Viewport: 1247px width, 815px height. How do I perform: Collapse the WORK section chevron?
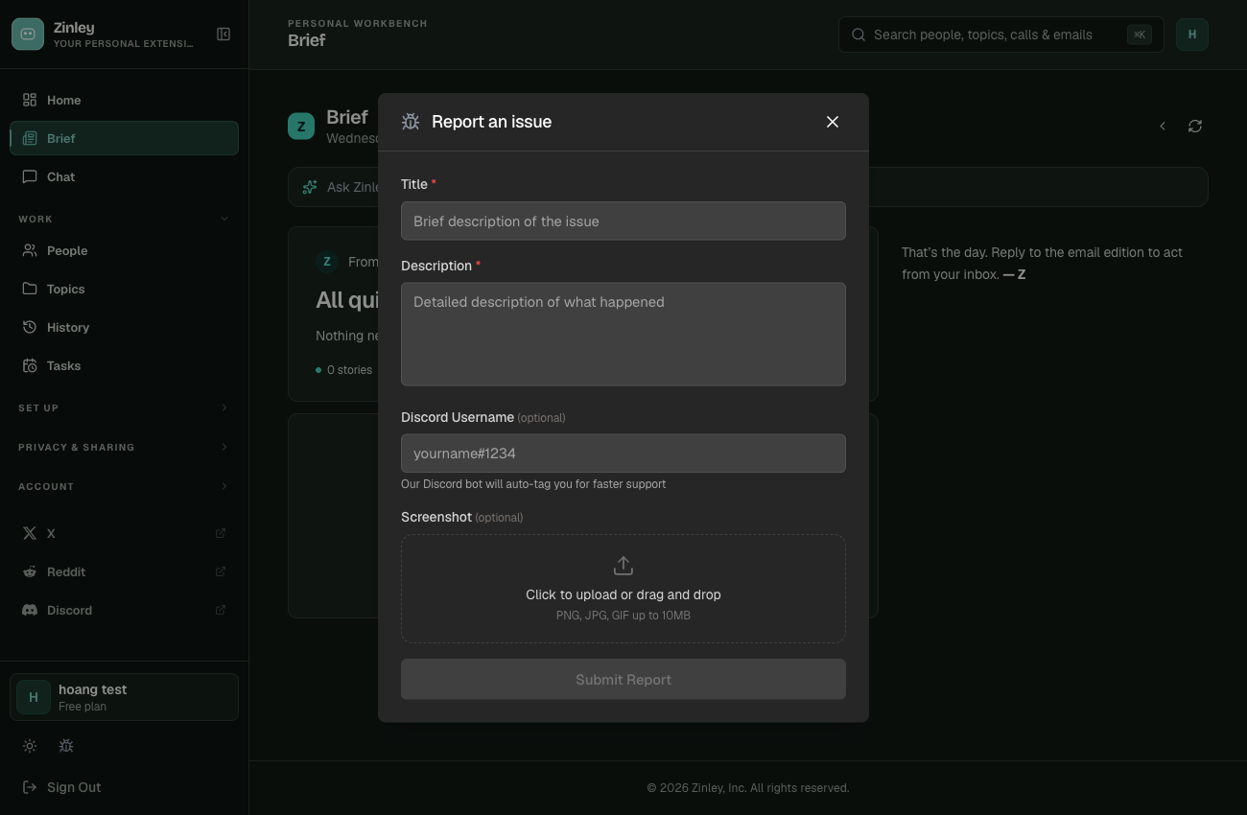click(224, 219)
